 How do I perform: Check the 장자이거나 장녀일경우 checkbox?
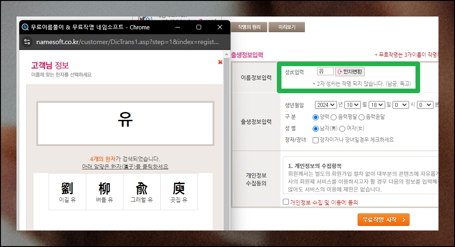click(315, 140)
